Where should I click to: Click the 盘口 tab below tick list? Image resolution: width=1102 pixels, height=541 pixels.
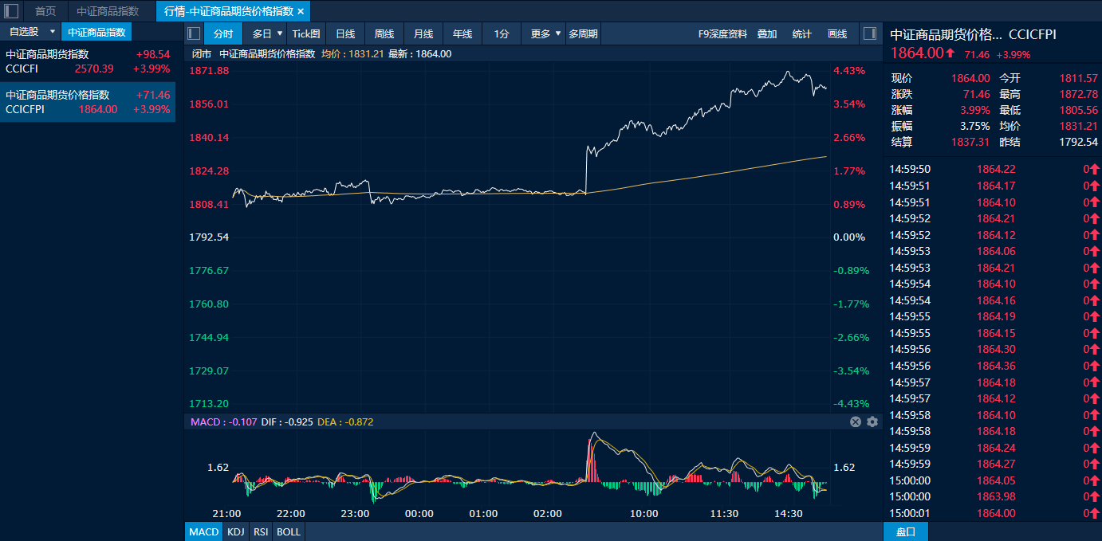906,531
